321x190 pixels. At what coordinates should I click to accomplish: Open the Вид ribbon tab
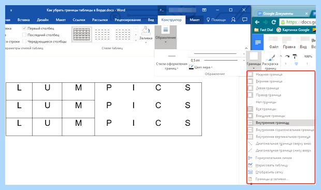point(151,20)
